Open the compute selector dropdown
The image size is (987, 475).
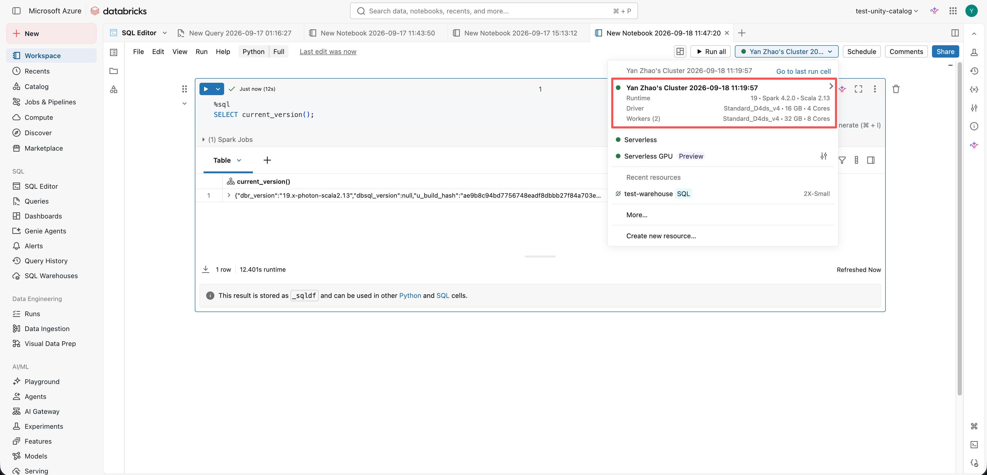click(787, 51)
